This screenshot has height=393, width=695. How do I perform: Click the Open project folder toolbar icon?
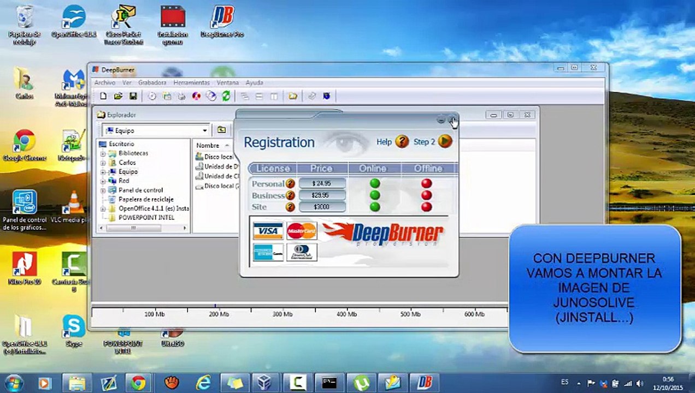click(x=118, y=96)
